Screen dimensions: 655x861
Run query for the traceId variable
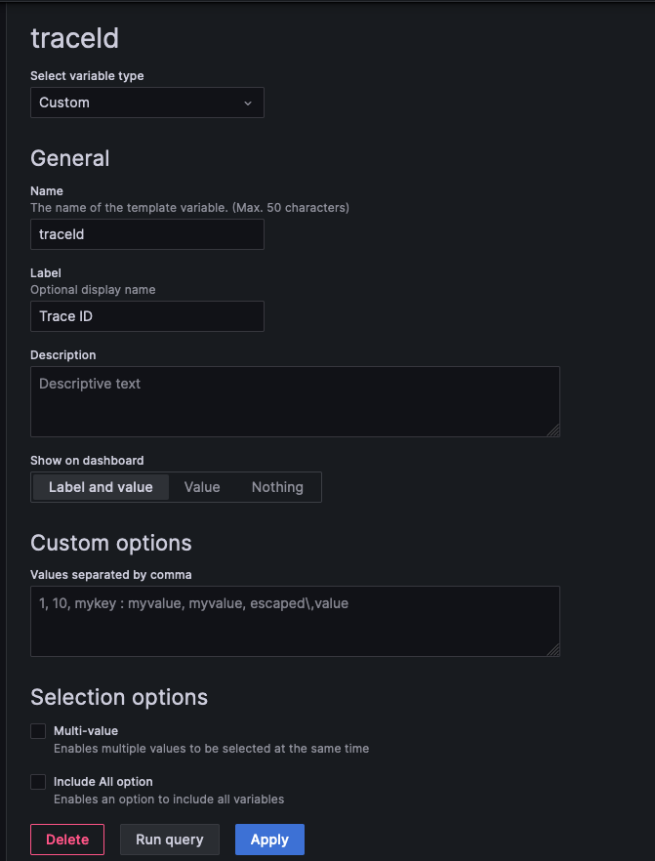169,839
